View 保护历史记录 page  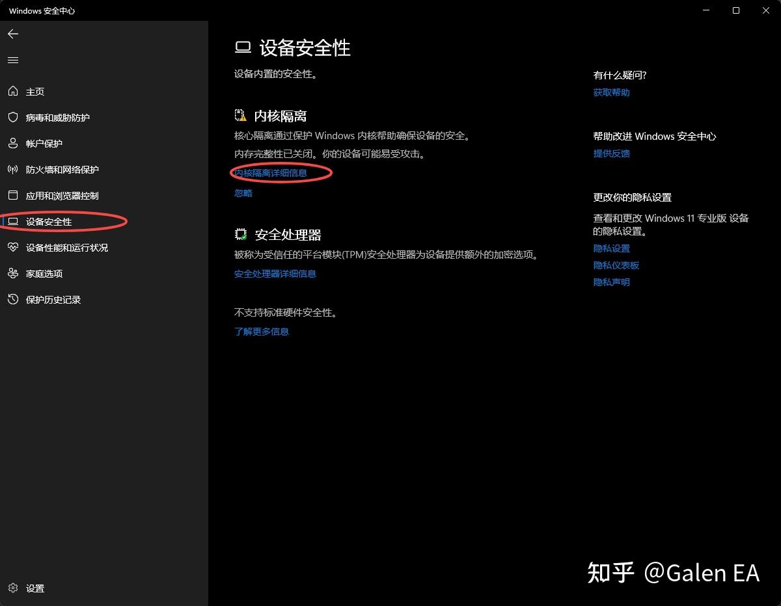click(104, 300)
